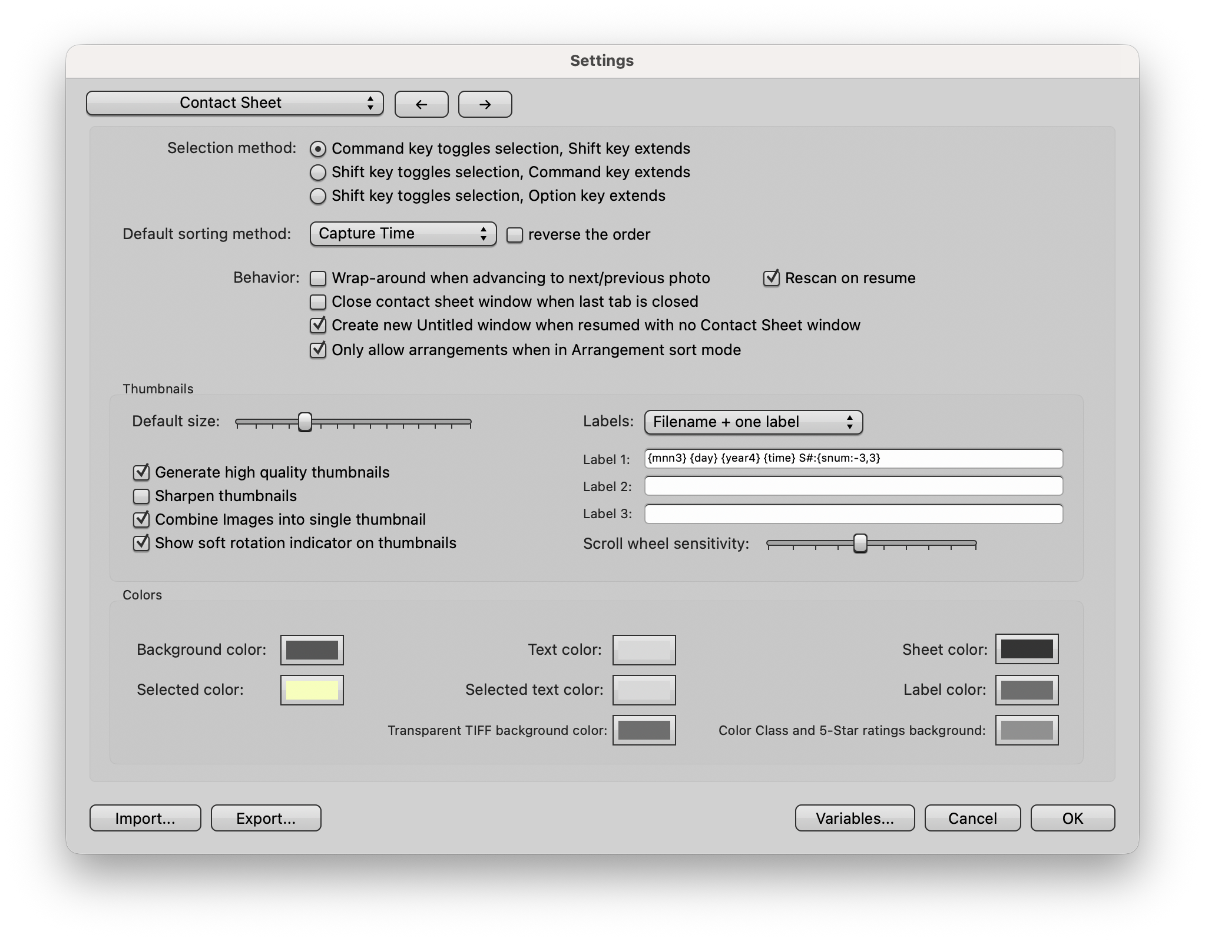Click the left arrow previous-panel button
Screen dimensions: 1205x941
pos(421,104)
